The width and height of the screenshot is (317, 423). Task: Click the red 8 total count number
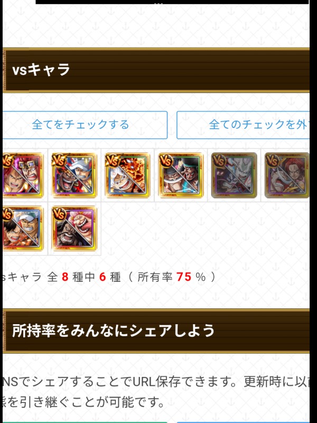pos(65,277)
